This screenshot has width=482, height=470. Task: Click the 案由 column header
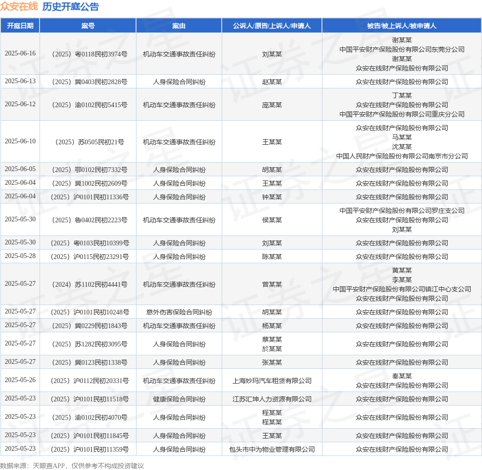pyautogui.click(x=179, y=26)
